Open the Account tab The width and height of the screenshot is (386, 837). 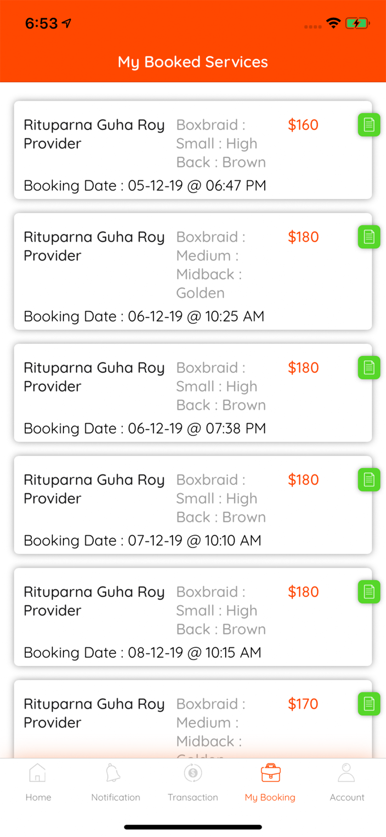[347, 783]
